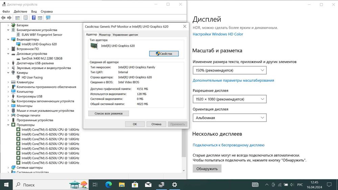Viewport: 338px width, 190px height.
Task: Click Список всех режимов button
Action: point(108,113)
